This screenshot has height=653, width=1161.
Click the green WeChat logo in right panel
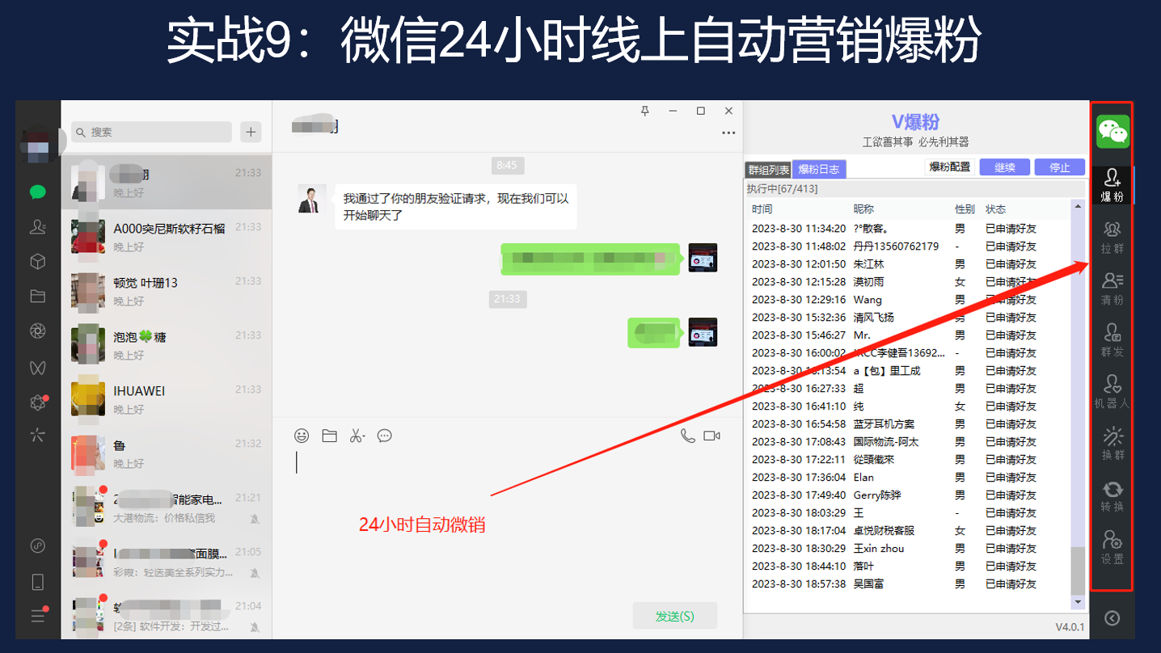pos(1113,132)
